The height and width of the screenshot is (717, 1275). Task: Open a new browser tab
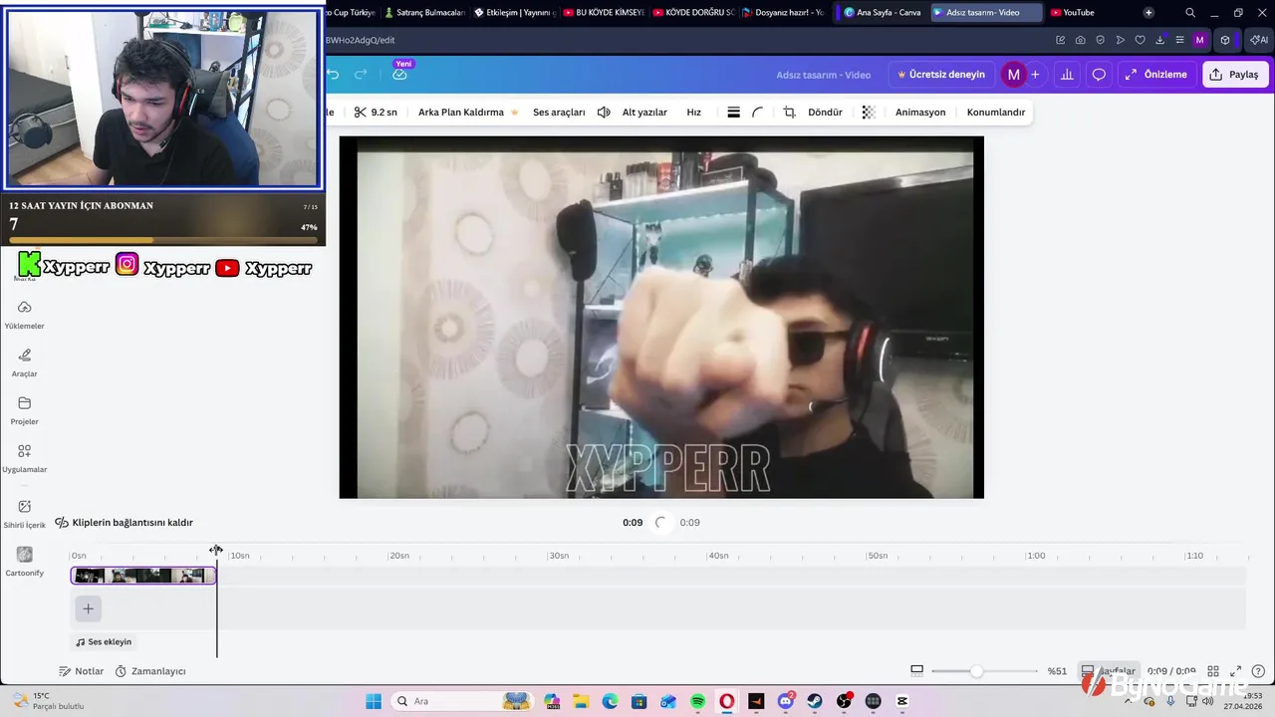point(1148,12)
